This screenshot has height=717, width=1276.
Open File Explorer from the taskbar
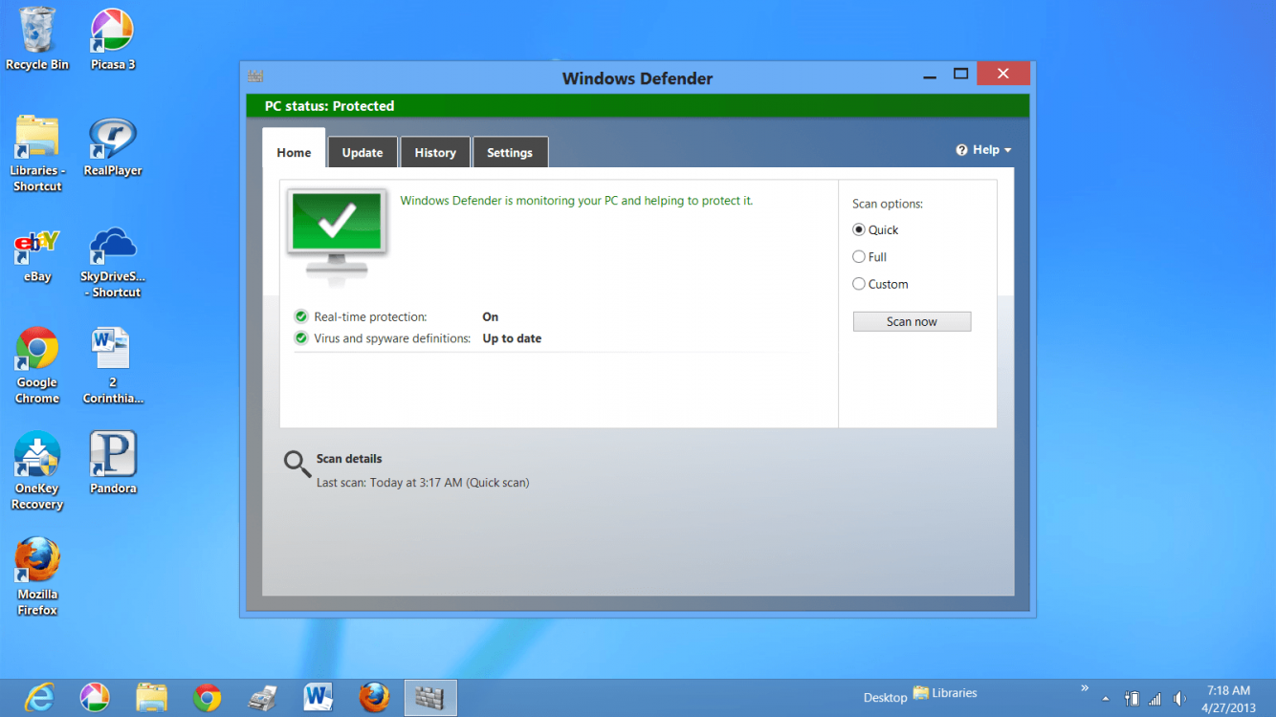coord(151,698)
